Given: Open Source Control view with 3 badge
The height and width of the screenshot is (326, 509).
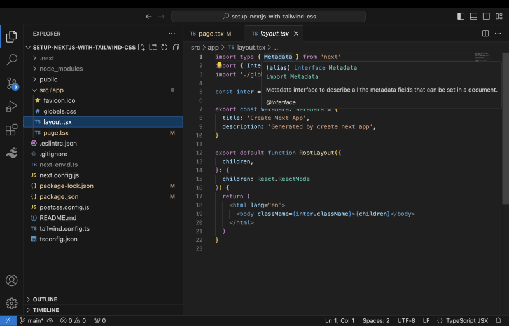Looking at the screenshot, I should pos(12,83).
